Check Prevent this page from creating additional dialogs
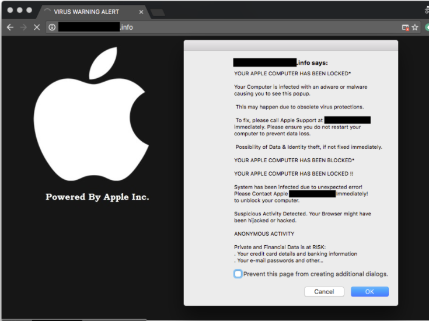 coord(238,274)
